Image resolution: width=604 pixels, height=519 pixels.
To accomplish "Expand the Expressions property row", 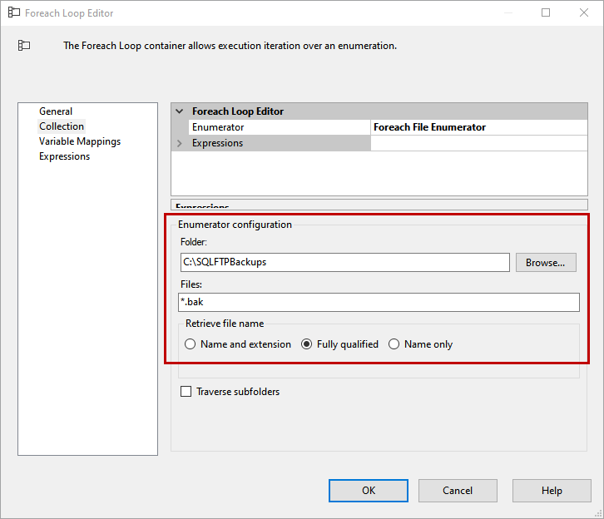I will pos(179,143).
